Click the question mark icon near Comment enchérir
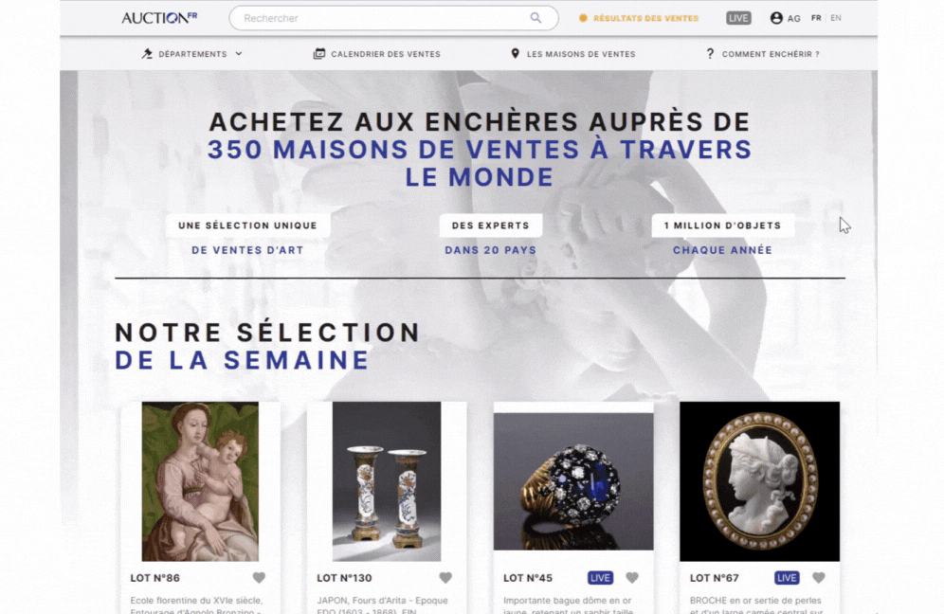944x614 pixels. (710, 54)
